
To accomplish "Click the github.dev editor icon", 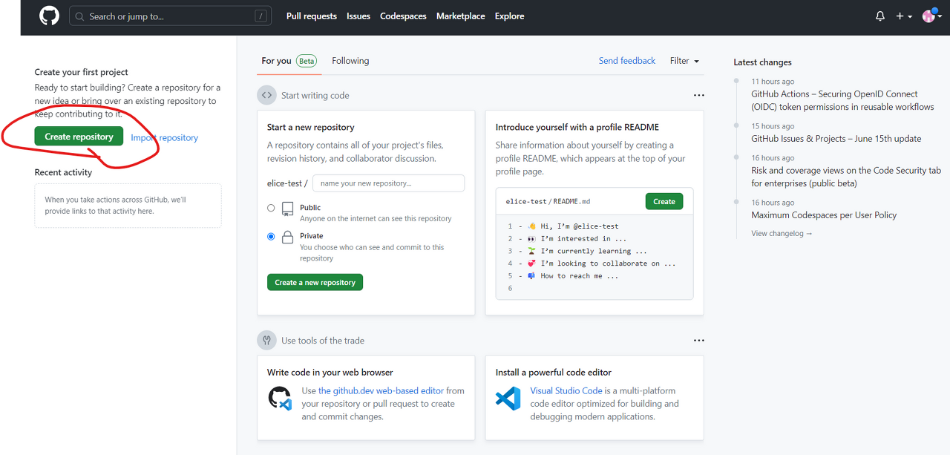I will (280, 399).
